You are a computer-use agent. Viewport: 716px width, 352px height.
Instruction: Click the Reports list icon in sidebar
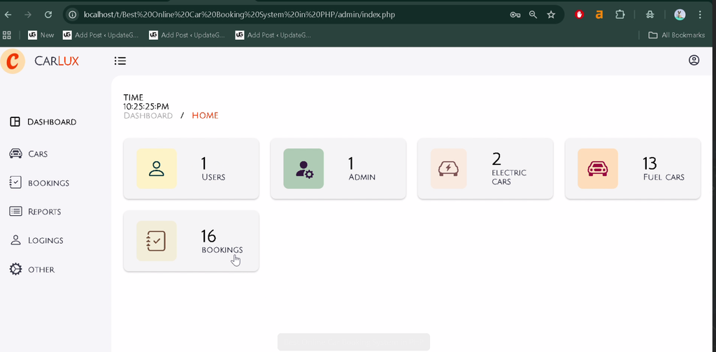coord(15,212)
